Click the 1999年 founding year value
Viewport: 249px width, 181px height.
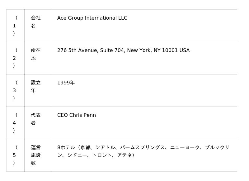(66, 83)
